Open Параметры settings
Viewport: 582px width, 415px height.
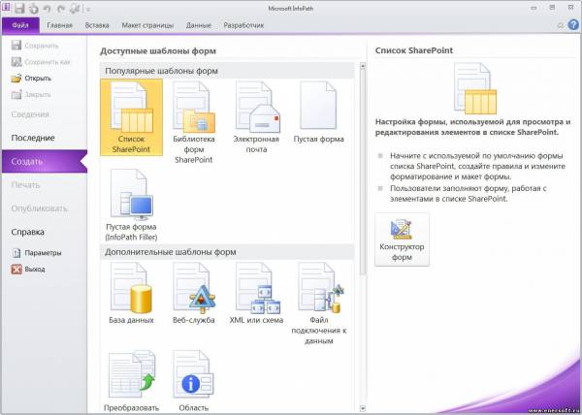click(37, 253)
